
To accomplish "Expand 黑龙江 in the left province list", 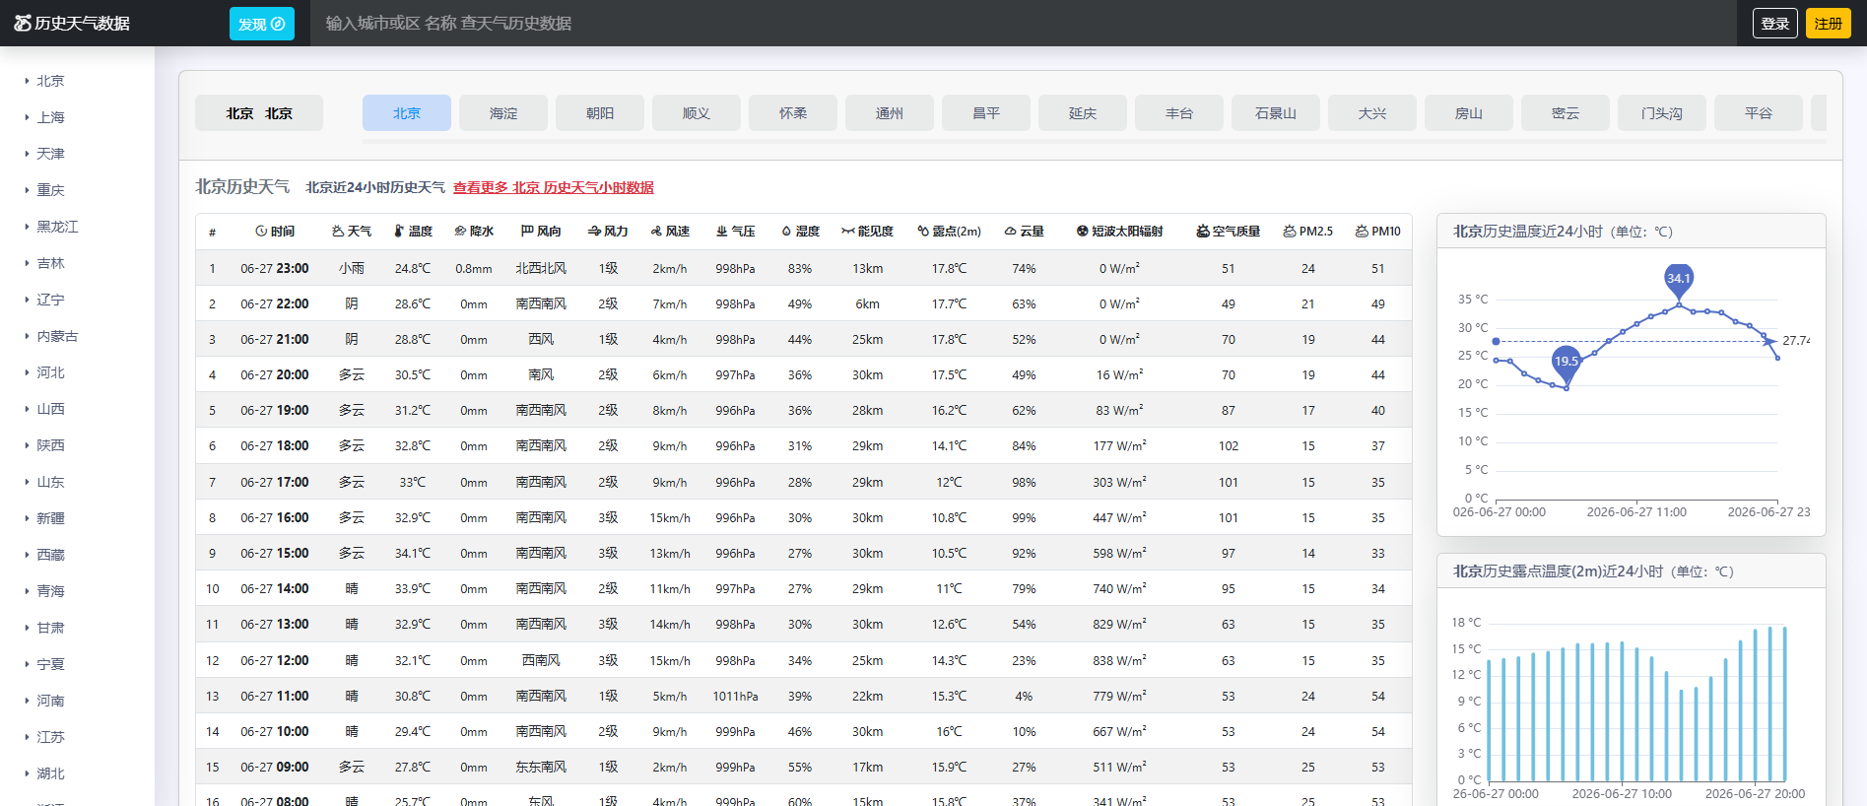I will point(27,227).
